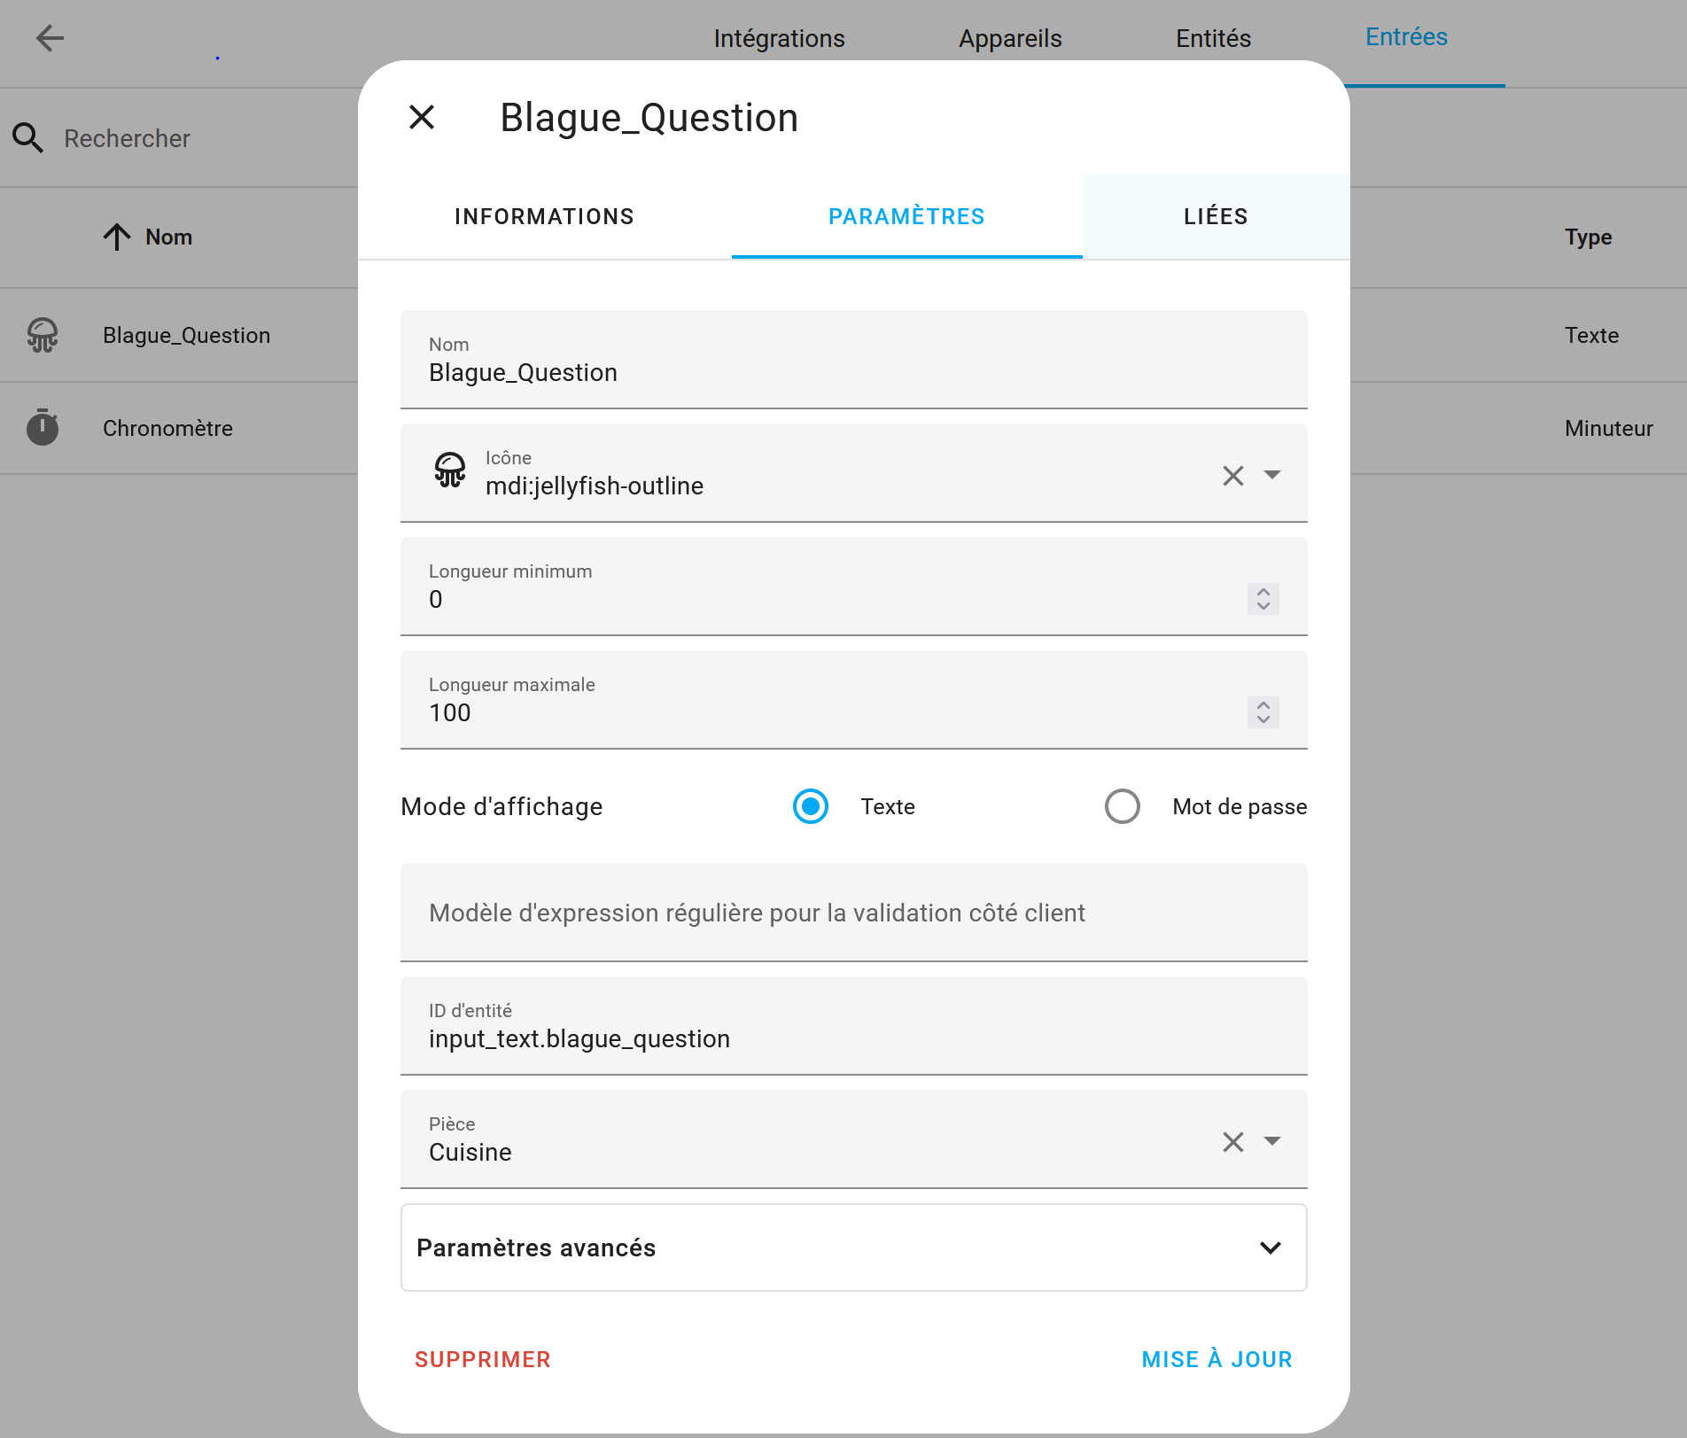The image size is (1687, 1438).
Task: Click the Chronomètre timer icon
Action: click(x=43, y=428)
